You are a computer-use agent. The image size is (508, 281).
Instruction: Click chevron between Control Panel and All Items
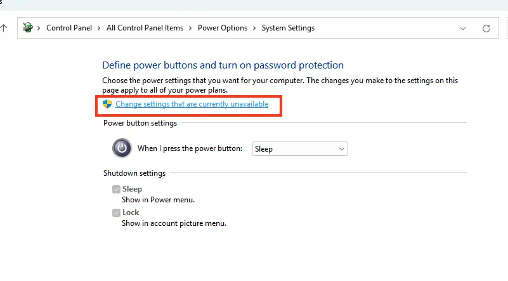tap(99, 28)
